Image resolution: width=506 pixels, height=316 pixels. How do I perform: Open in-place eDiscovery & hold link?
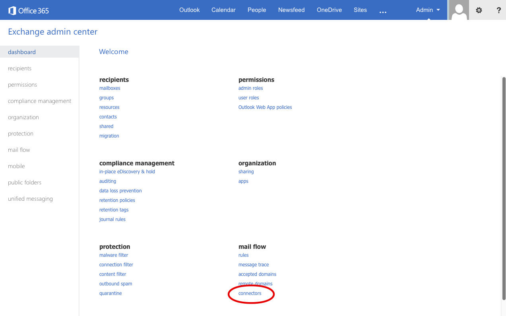click(x=127, y=172)
